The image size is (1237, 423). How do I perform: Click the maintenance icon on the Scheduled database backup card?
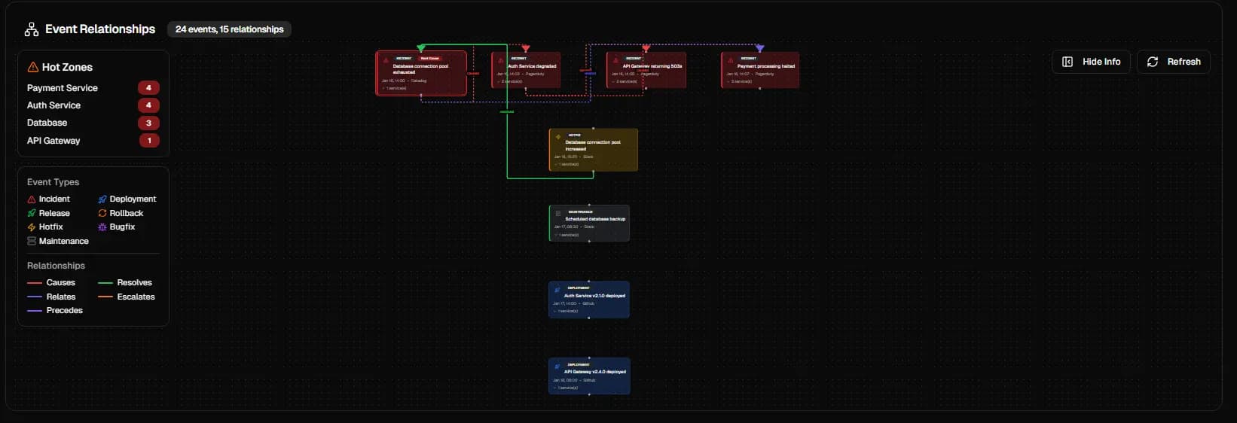pyautogui.click(x=558, y=214)
